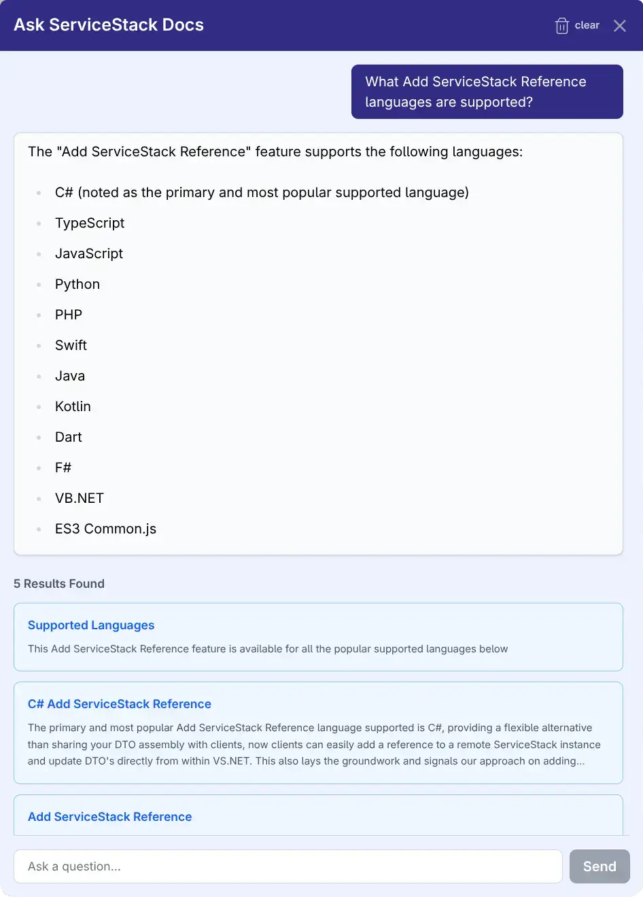
Task: Click the "clear" text label
Action: pos(587,25)
